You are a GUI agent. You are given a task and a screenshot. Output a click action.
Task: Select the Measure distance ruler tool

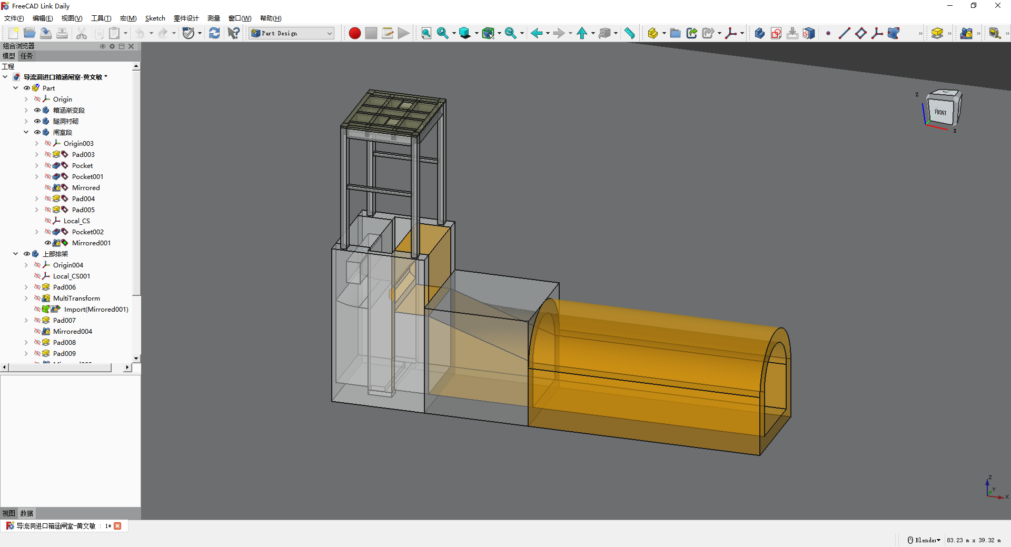629,33
